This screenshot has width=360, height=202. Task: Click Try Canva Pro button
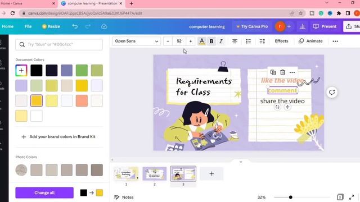252,26
